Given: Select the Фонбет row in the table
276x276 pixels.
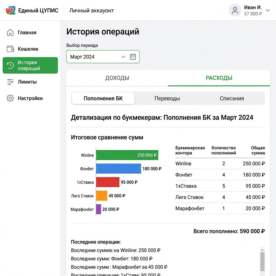Looking at the screenshot, I should click(220, 175).
